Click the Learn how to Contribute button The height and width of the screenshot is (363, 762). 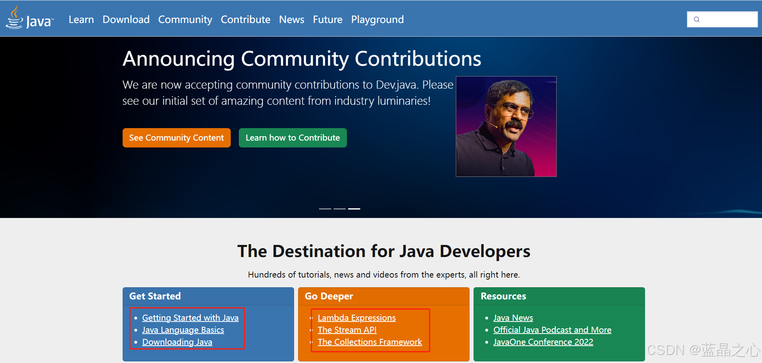tap(293, 138)
